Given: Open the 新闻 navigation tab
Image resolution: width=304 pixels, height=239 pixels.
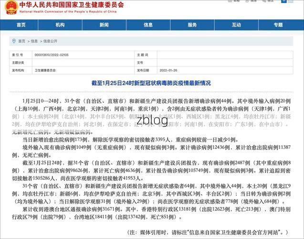Looking at the screenshot, I should [104, 25].
